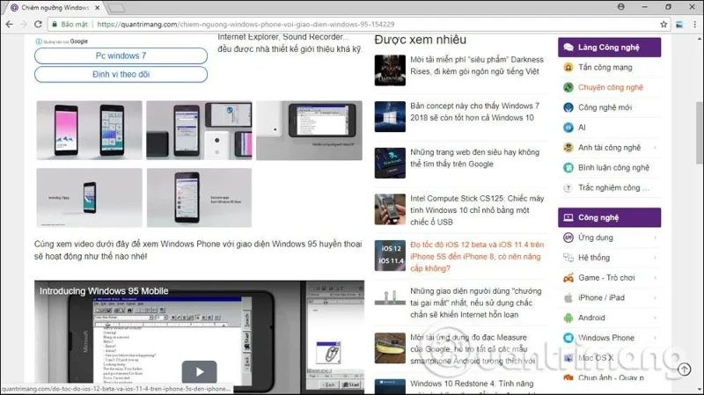Click the Apple icon for iPhone / iPad

[568, 297]
